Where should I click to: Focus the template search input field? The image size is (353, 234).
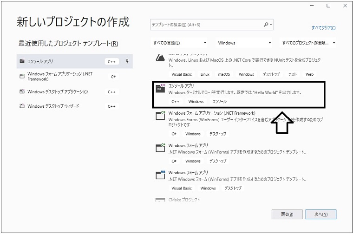206,25
